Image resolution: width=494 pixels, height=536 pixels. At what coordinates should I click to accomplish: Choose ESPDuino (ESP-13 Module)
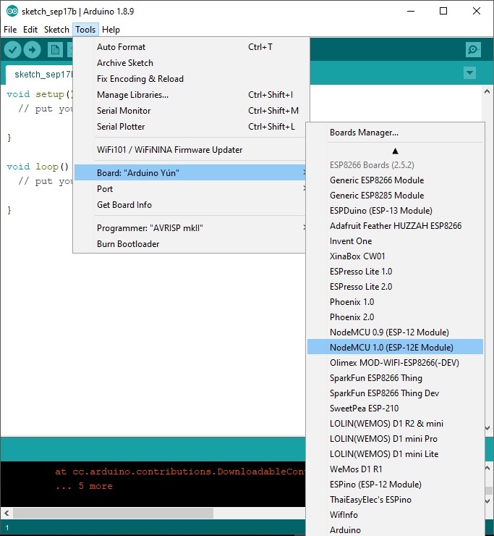395,211
